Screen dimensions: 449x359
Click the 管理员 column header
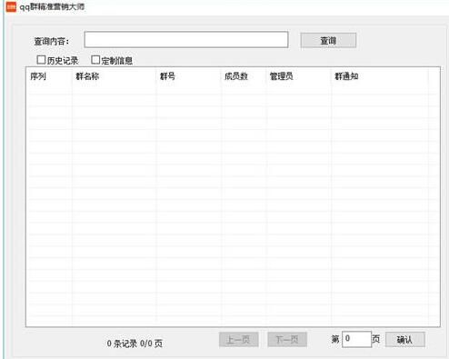[x=282, y=76]
